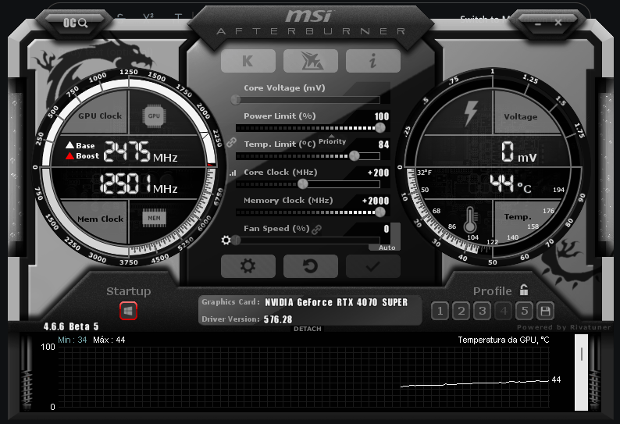Open the Kombustor stress test (K)

248,61
